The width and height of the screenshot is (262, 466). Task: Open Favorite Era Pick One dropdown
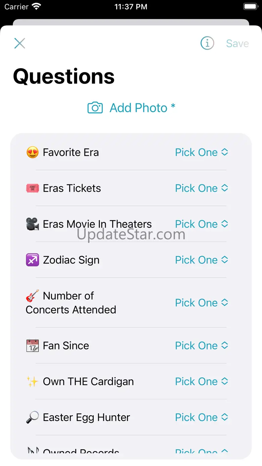[201, 152]
